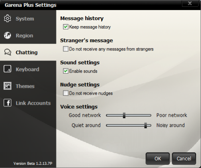Open the System settings tab
This screenshot has width=201, height=168.
tap(28, 18)
